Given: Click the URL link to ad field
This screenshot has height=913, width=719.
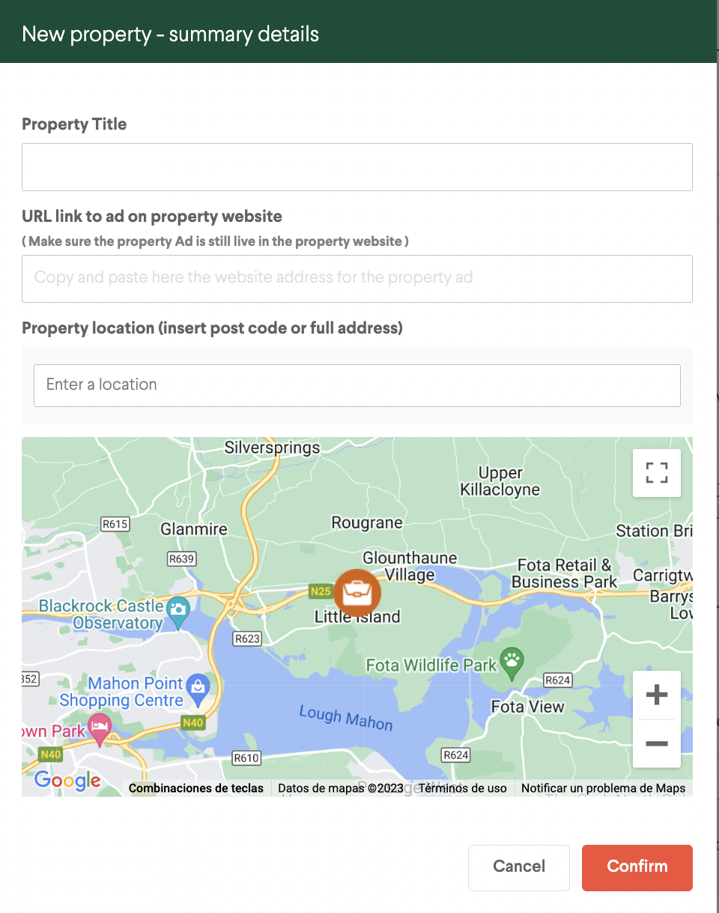Looking at the screenshot, I should [x=357, y=279].
